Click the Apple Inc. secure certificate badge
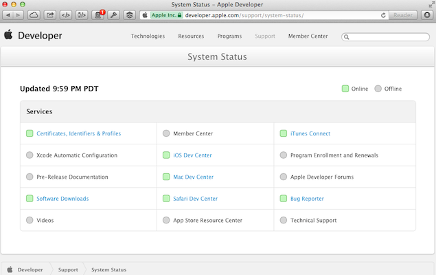The width and height of the screenshot is (436, 275). 166,15
